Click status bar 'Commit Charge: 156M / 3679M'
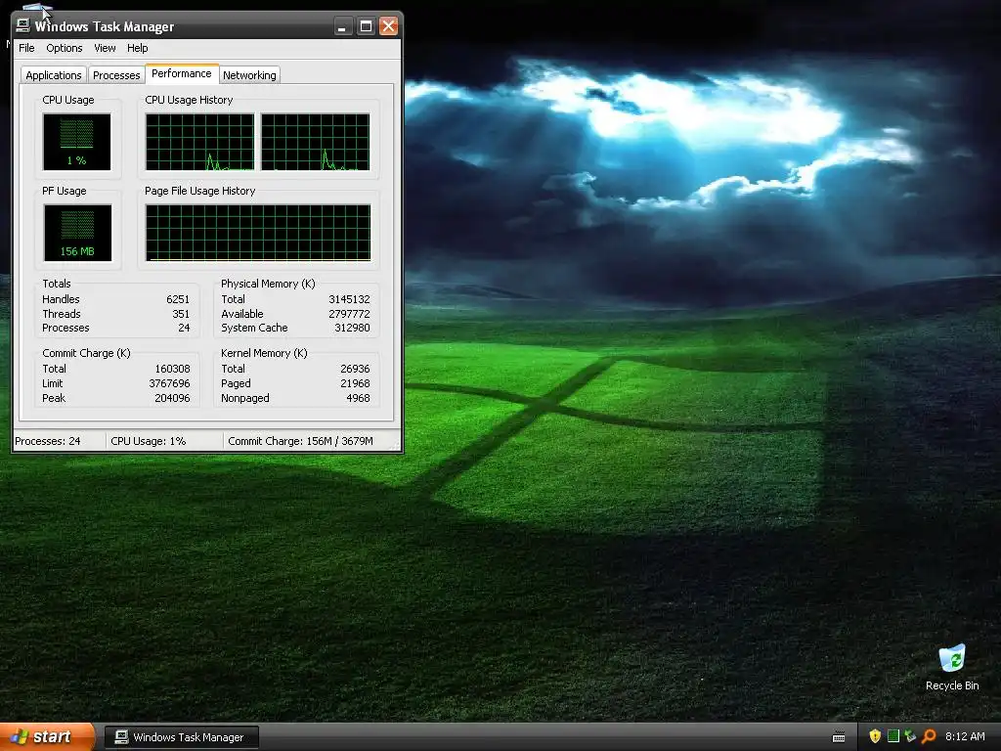This screenshot has height=751, width=1001. tap(301, 441)
